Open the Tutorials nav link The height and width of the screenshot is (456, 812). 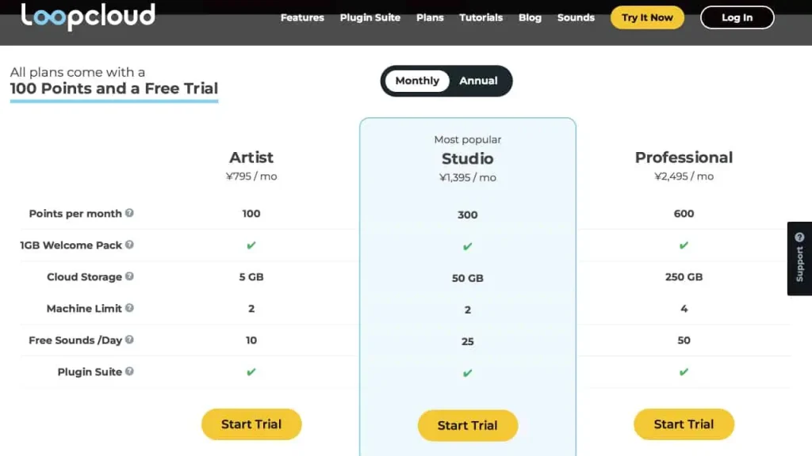481,17
